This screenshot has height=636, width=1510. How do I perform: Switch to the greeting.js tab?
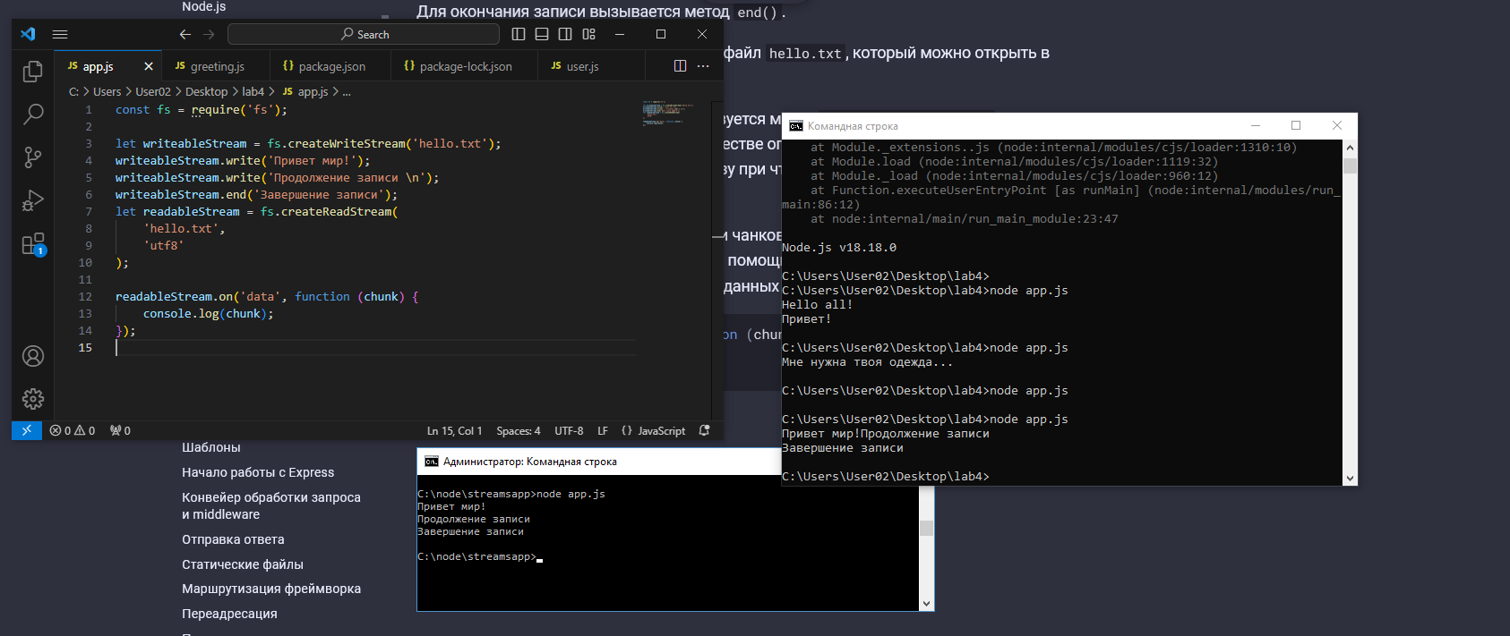pyautogui.click(x=217, y=66)
